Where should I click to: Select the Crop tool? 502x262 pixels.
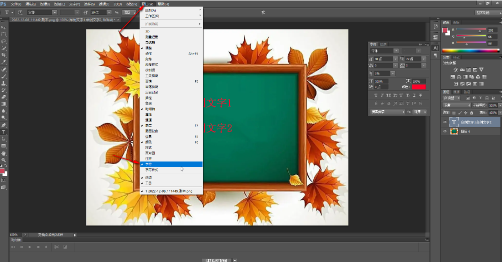pos(4,55)
